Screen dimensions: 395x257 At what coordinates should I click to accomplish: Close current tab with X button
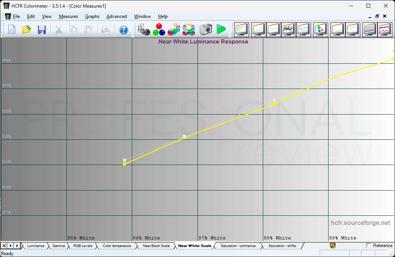tap(4, 246)
